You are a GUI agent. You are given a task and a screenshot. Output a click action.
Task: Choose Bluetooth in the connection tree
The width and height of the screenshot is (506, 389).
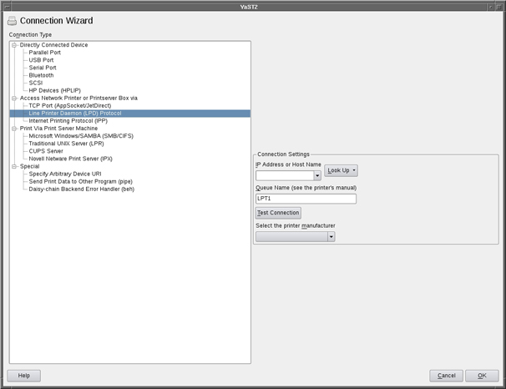point(41,75)
